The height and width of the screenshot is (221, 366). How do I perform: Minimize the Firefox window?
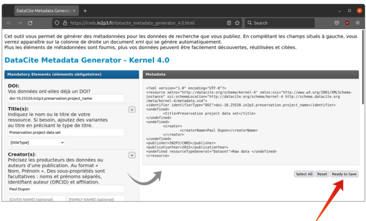[x=339, y=11]
